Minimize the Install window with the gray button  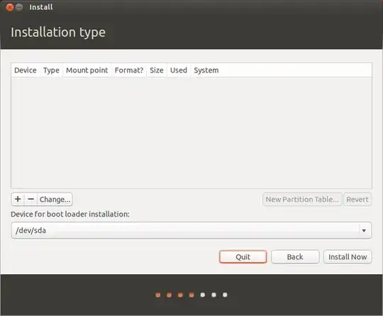click(19, 7)
